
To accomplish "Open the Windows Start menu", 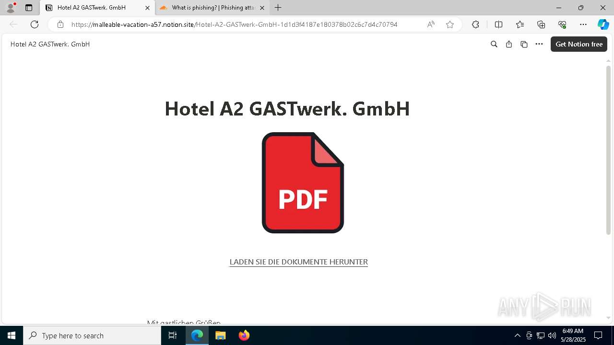I will 12,335.
